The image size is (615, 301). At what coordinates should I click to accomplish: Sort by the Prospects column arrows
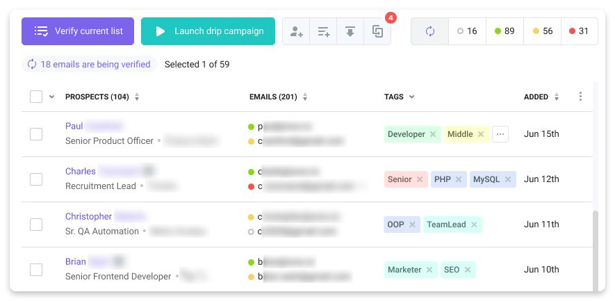(137, 97)
